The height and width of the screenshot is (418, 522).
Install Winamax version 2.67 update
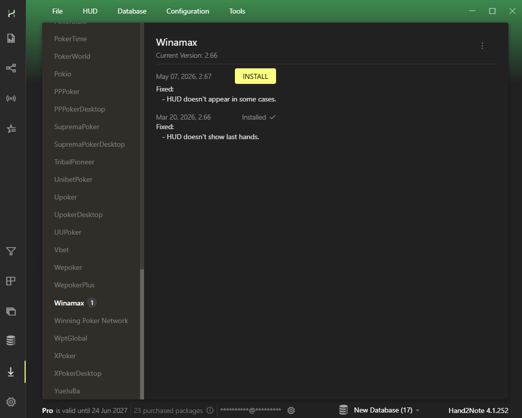[x=255, y=76]
